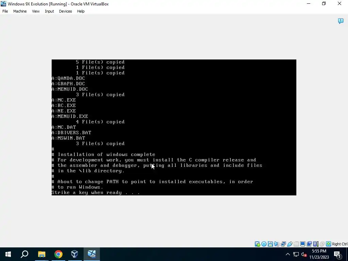Screen dimensions: 348x261
Task: Click the A:MENUID.DOC line in console
Action: click(70, 89)
